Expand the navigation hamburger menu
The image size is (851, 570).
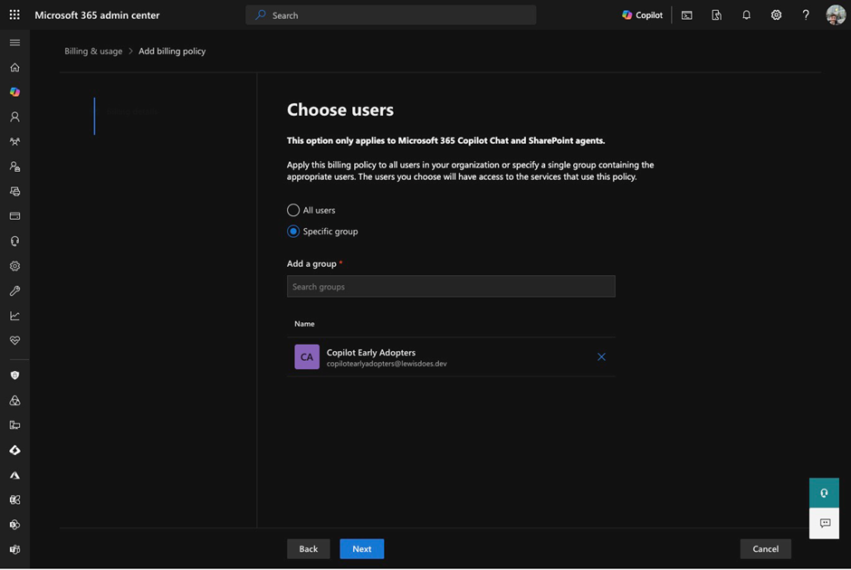pyautogui.click(x=14, y=43)
